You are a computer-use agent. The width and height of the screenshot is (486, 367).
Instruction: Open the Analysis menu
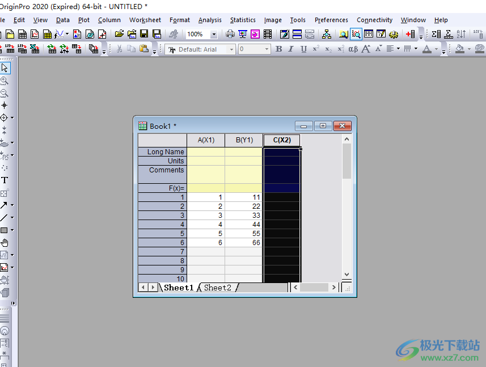pyautogui.click(x=210, y=20)
